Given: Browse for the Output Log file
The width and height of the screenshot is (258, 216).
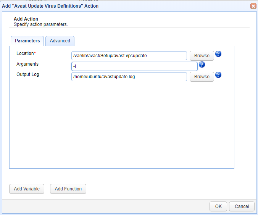Looking at the screenshot, I should click(202, 77).
